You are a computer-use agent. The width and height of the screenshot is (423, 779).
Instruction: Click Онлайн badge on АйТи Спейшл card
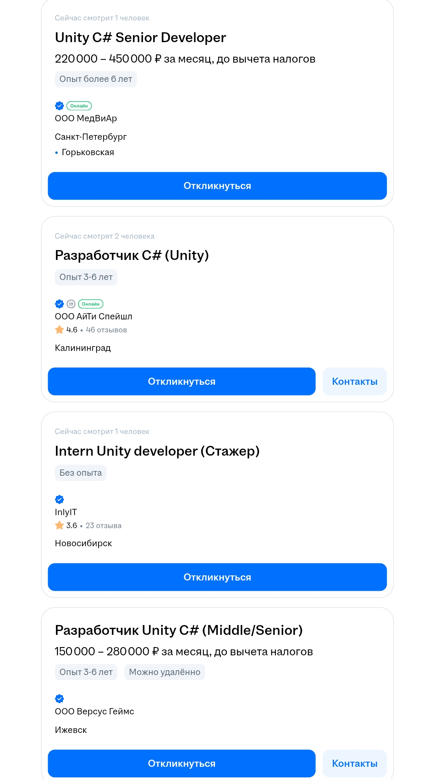click(x=91, y=304)
